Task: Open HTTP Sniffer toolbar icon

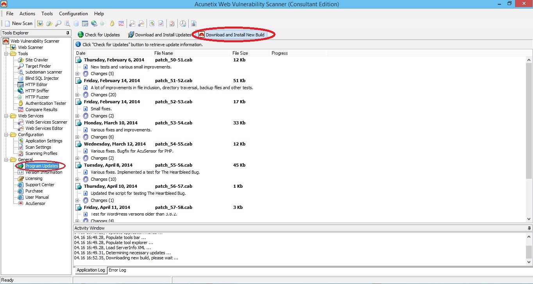Action: coord(94,23)
